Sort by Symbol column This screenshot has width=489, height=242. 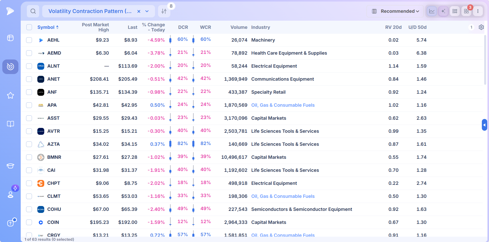pyautogui.click(x=48, y=27)
